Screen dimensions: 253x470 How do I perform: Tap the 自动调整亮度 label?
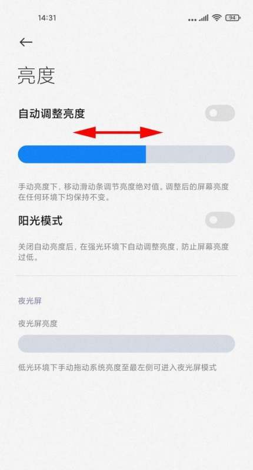point(52,113)
